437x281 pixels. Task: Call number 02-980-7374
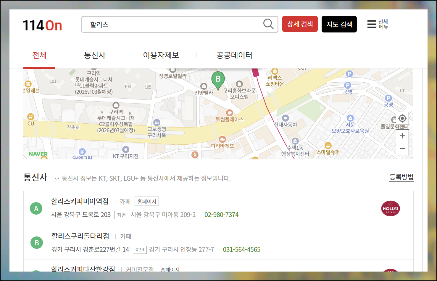[222, 215]
